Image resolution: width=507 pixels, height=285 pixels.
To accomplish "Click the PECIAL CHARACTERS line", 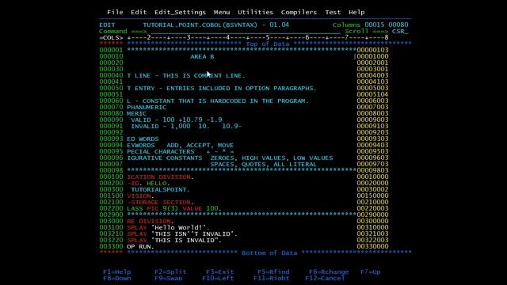I will point(180,151).
